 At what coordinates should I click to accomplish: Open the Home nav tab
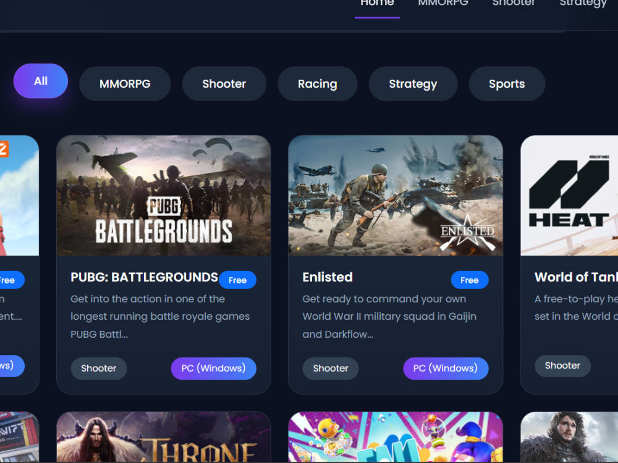click(377, 4)
